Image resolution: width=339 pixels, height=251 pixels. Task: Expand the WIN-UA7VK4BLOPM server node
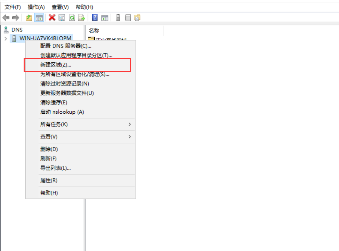(6, 39)
